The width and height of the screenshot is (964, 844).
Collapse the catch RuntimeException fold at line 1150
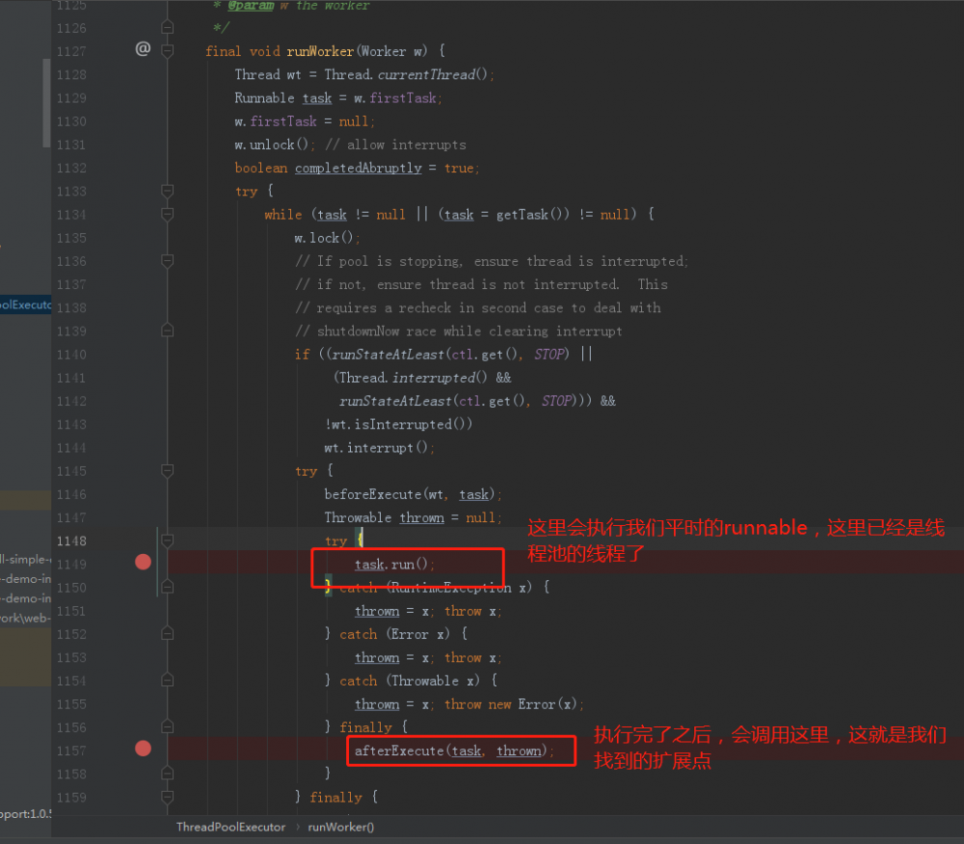tap(167, 588)
